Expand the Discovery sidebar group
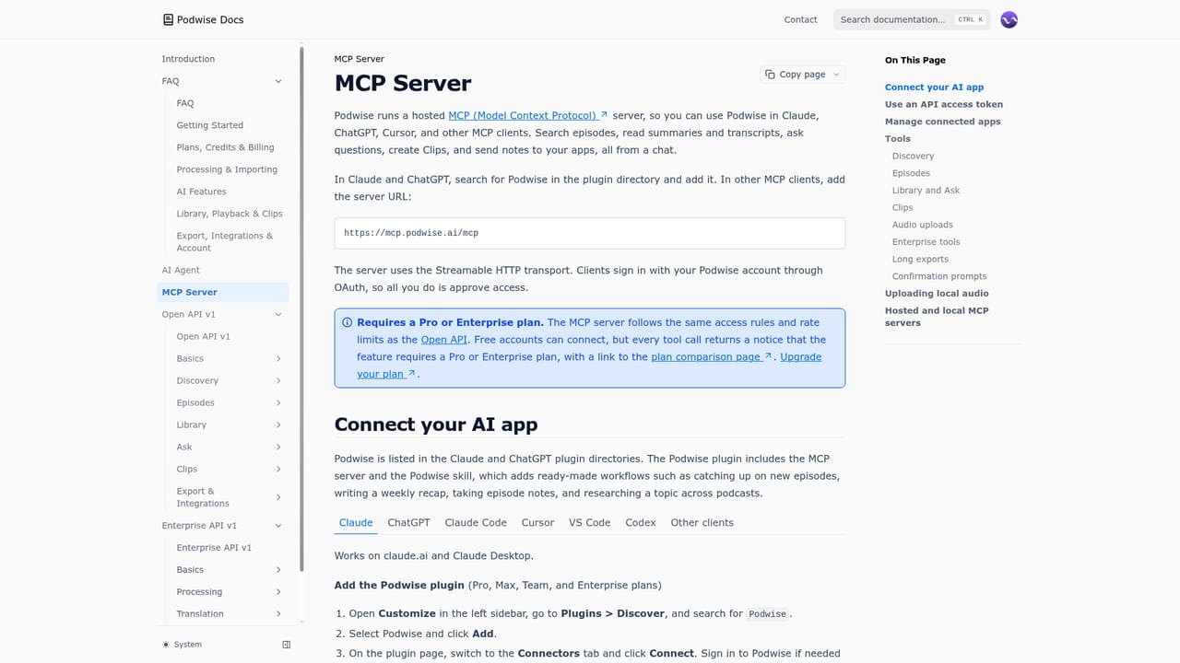This screenshot has width=1180, height=663. coord(278,380)
